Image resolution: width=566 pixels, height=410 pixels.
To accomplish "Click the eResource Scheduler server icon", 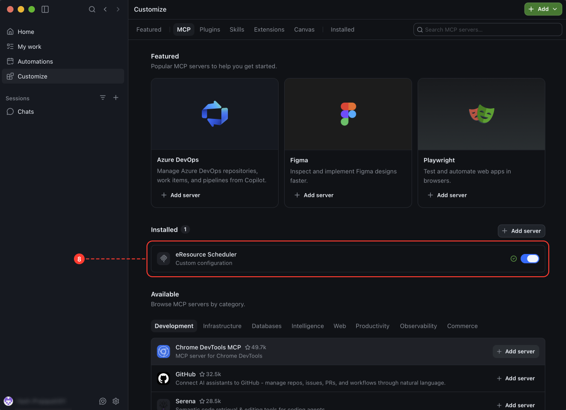I will point(163,259).
